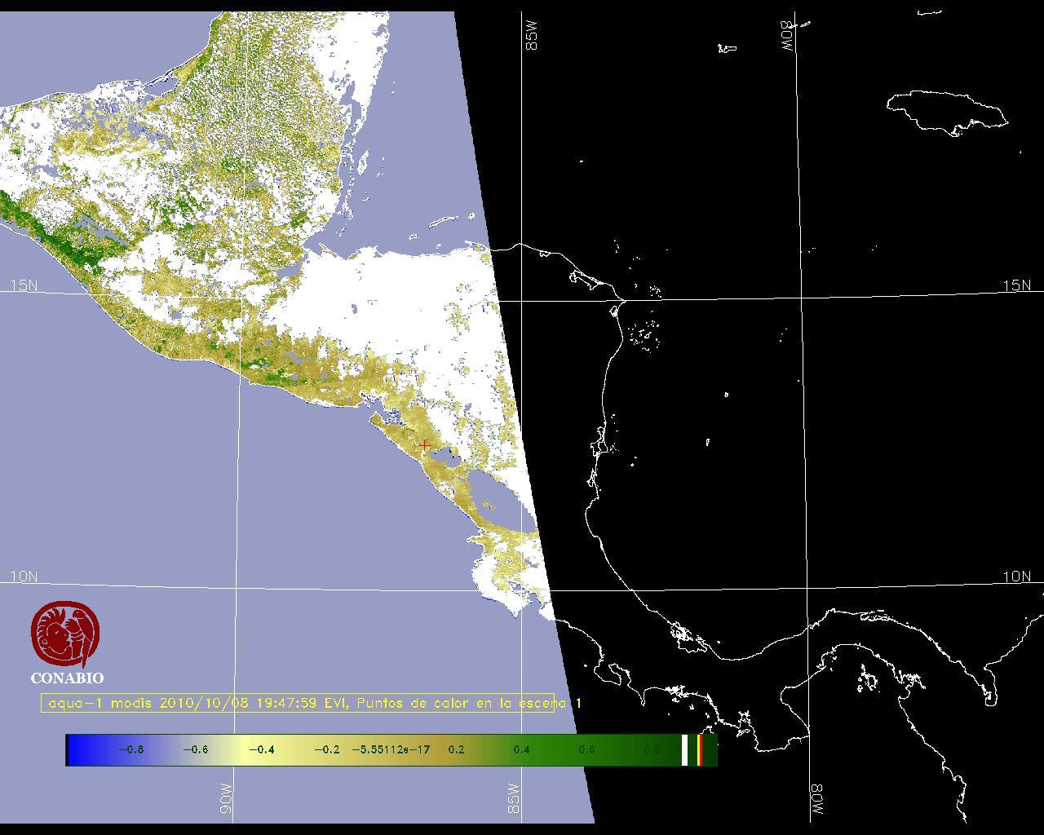Click the -0.4 value on the color bar
This screenshot has width=1044, height=835.
pos(261,749)
